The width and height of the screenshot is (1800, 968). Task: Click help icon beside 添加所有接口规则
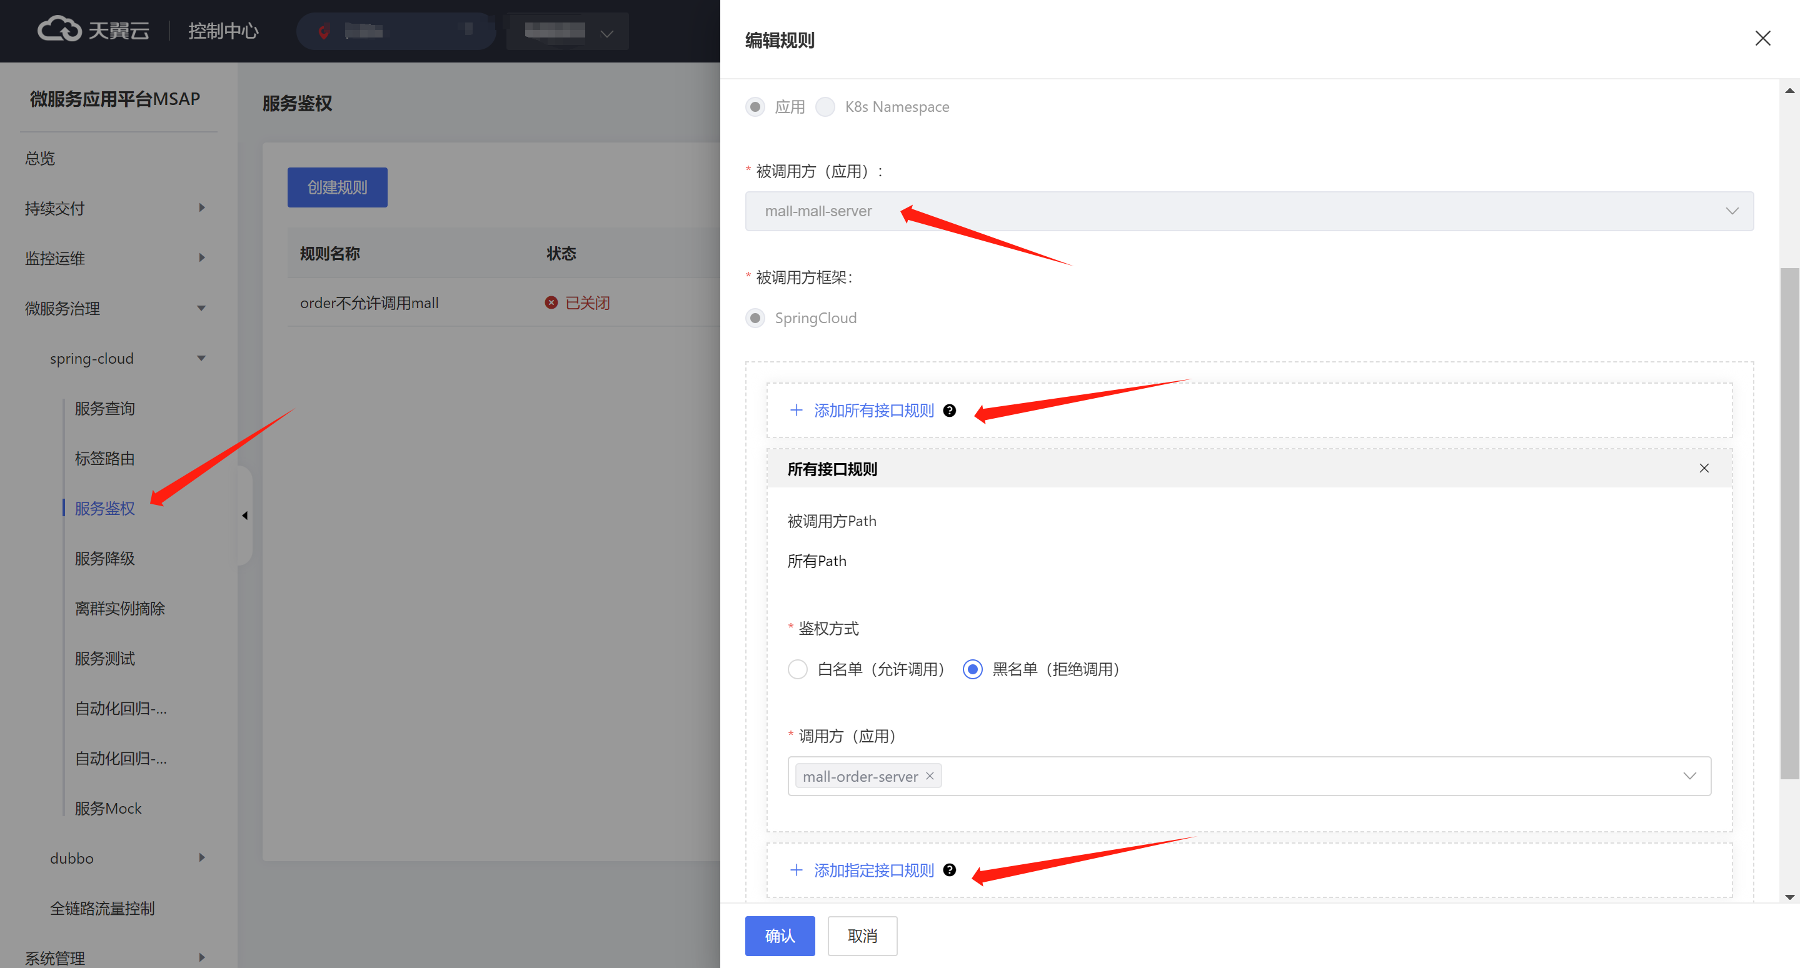[949, 411]
